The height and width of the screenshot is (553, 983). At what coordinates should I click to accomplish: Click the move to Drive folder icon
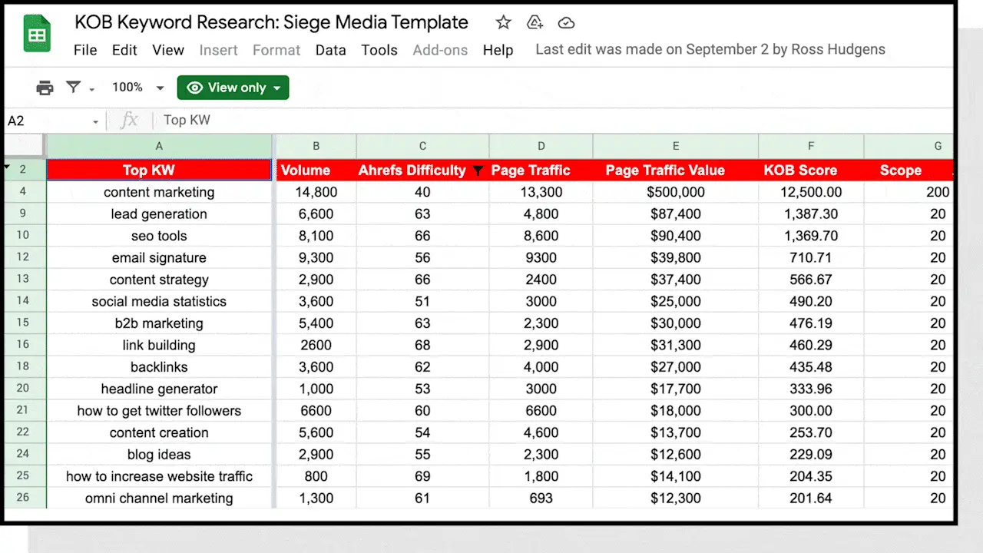coord(535,22)
